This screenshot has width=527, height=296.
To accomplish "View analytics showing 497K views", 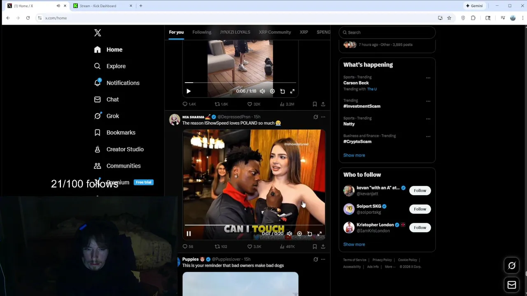I will tap(287, 247).
